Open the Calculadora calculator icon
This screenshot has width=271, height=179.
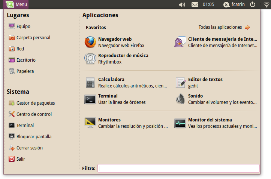90,83
